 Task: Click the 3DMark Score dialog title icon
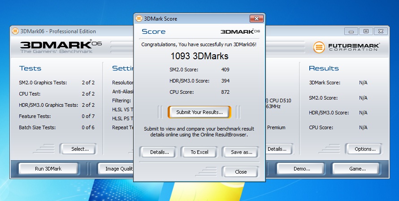139,18
